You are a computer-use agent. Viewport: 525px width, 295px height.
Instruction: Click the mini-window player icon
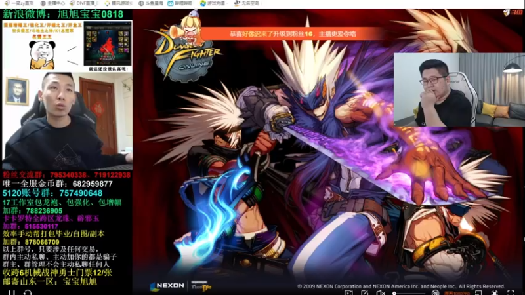click(x=479, y=293)
